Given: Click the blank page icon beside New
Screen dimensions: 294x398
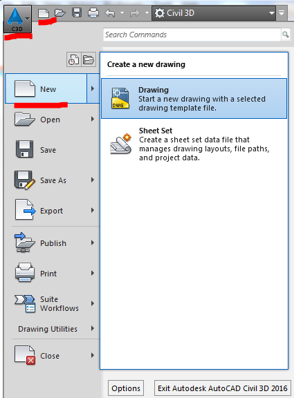Looking at the screenshot, I should point(25,88).
